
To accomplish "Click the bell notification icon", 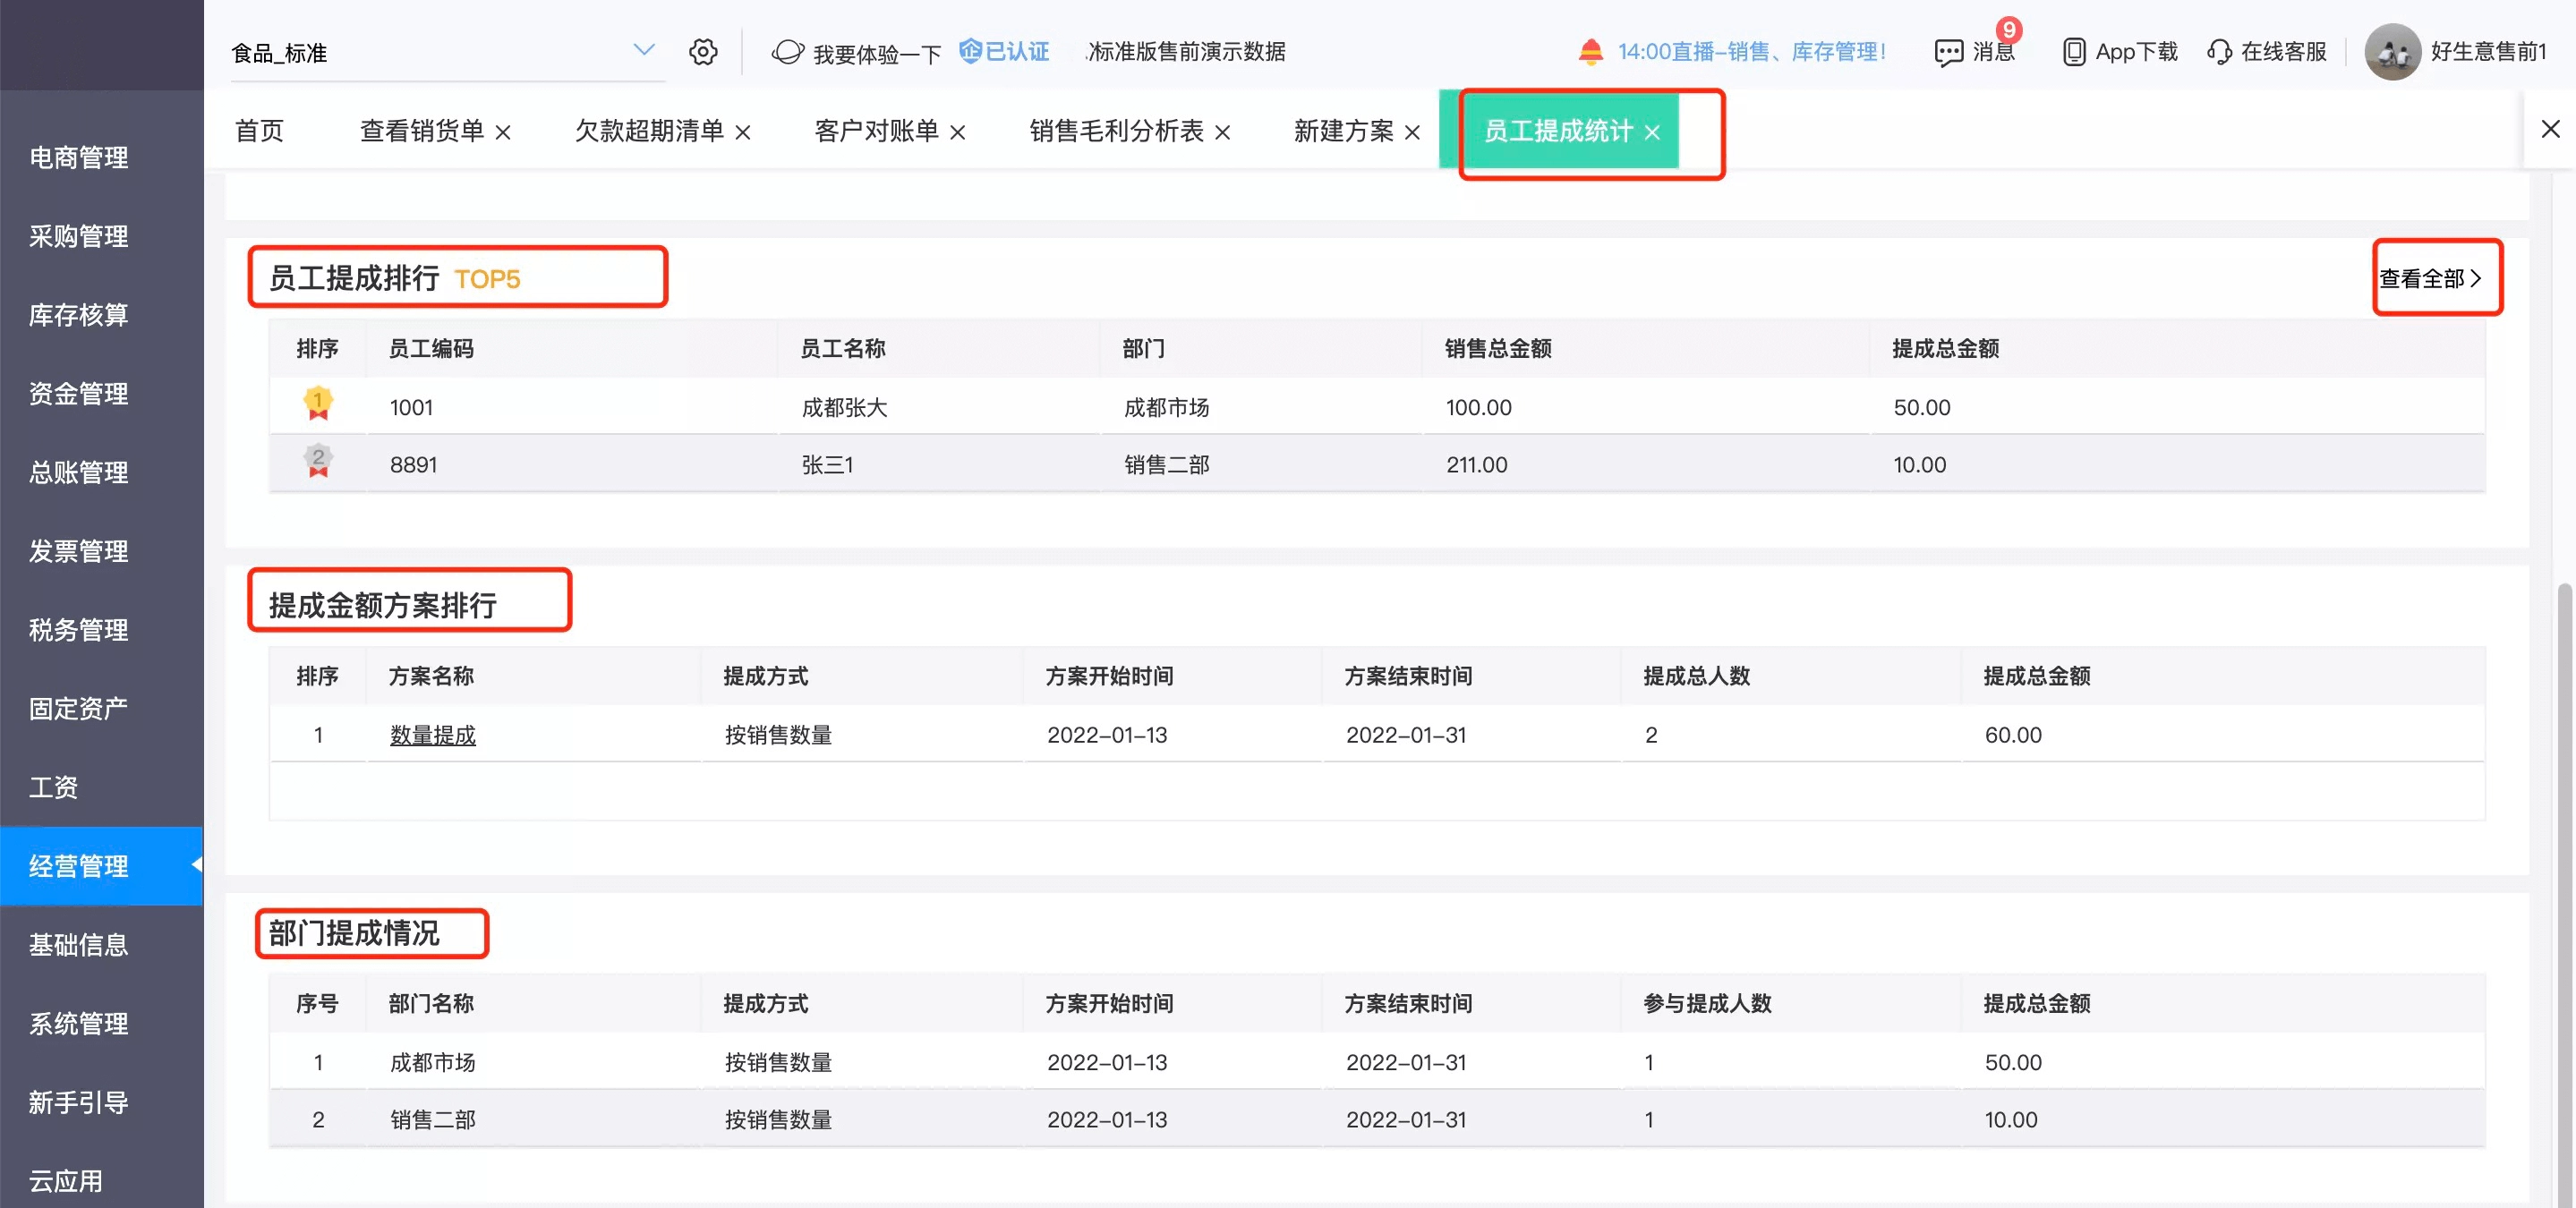I will (1590, 51).
